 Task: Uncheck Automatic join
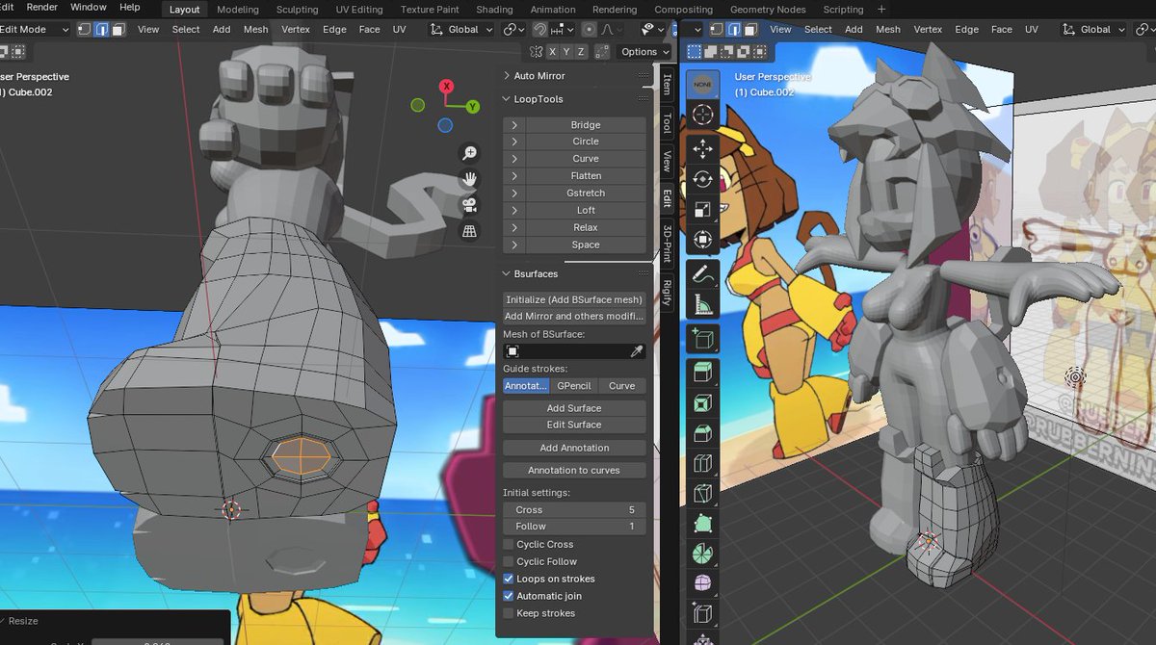pos(509,596)
